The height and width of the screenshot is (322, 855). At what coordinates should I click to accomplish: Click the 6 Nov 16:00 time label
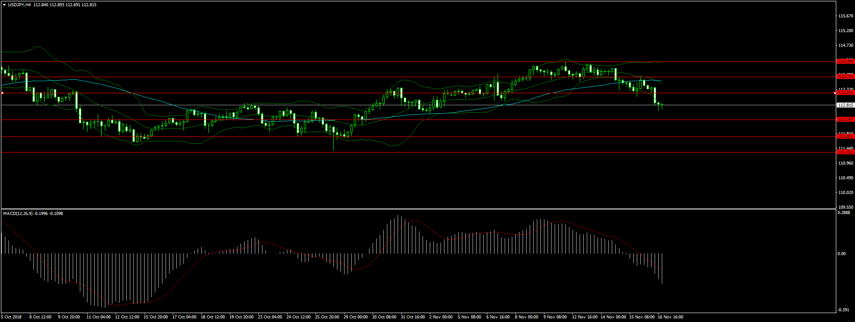pos(498,317)
